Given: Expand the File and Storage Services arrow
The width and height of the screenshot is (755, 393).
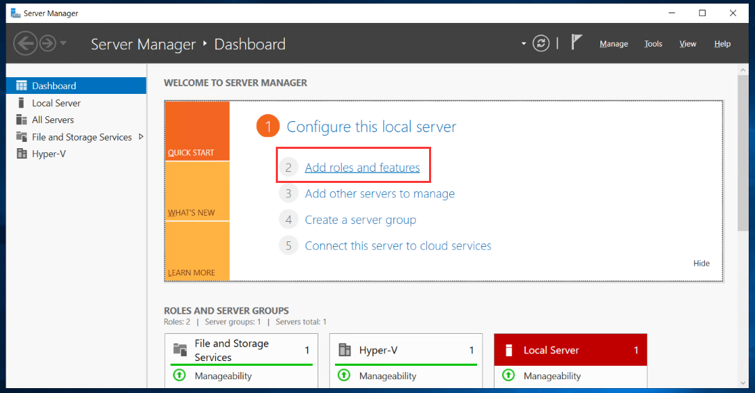Looking at the screenshot, I should pyautogui.click(x=141, y=136).
